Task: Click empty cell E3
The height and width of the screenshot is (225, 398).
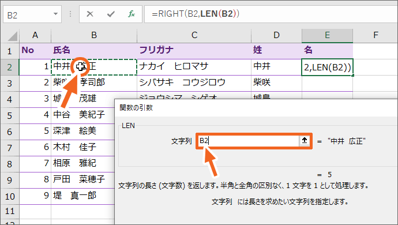Action: (327, 83)
